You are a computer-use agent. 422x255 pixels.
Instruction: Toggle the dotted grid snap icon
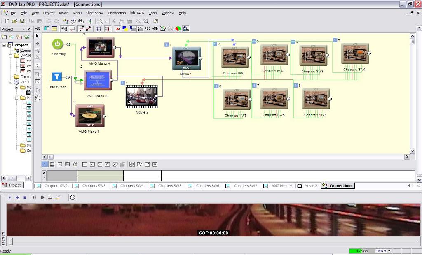pyautogui.click(x=98, y=28)
